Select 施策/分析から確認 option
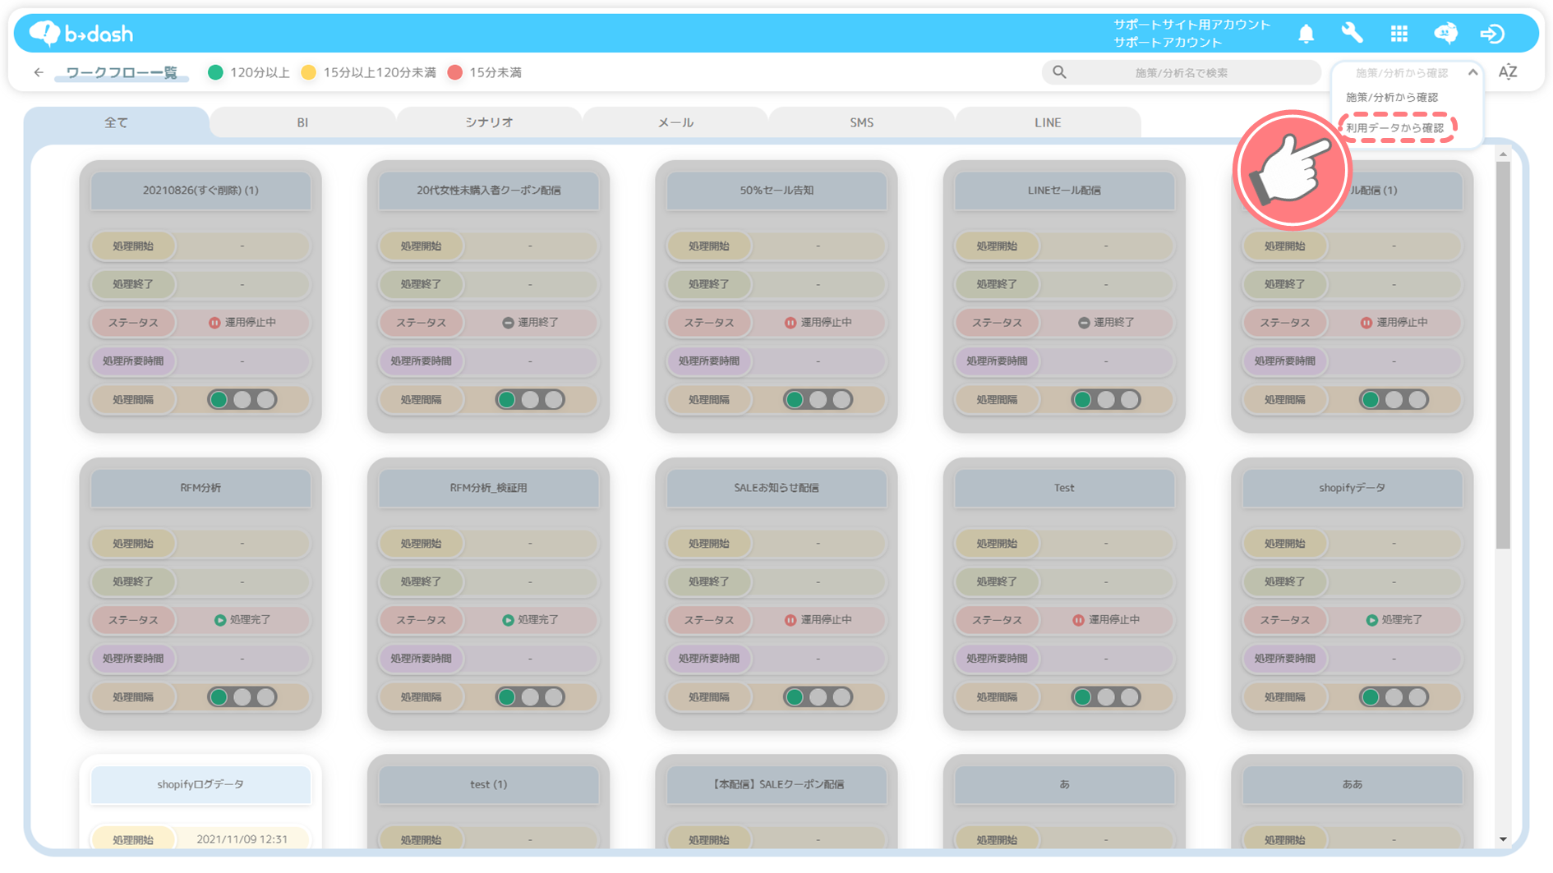The image size is (1553, 873). click(x=1392, y=97)
